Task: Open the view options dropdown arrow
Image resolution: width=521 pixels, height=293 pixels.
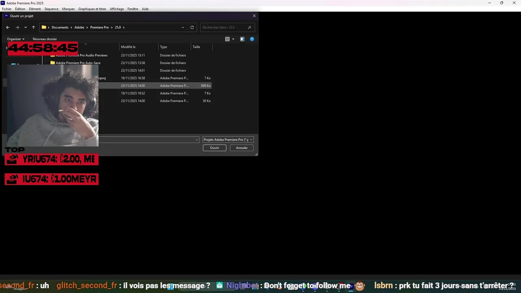Action: pos(233,39)
